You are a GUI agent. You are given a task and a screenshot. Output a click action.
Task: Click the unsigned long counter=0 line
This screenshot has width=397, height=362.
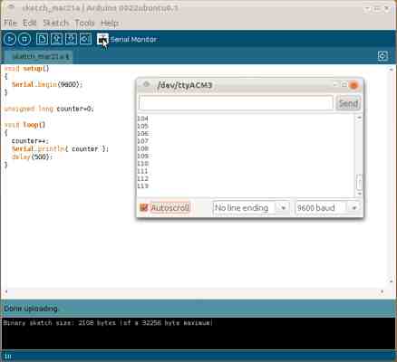tap(49, 109)
